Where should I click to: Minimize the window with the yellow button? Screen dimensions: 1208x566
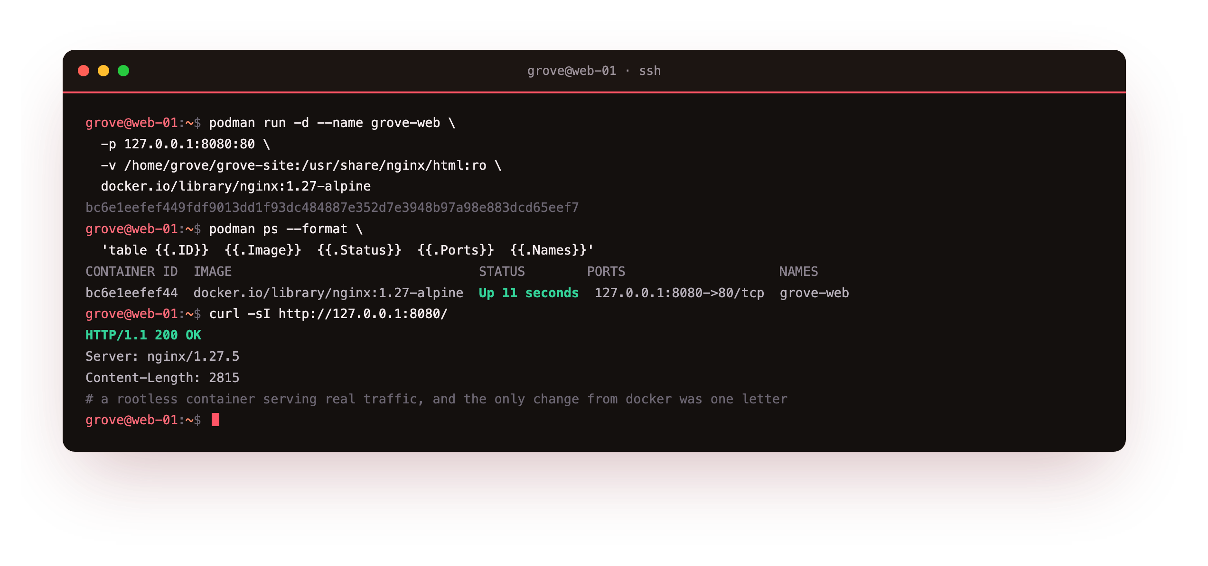(x=103, y=71)
